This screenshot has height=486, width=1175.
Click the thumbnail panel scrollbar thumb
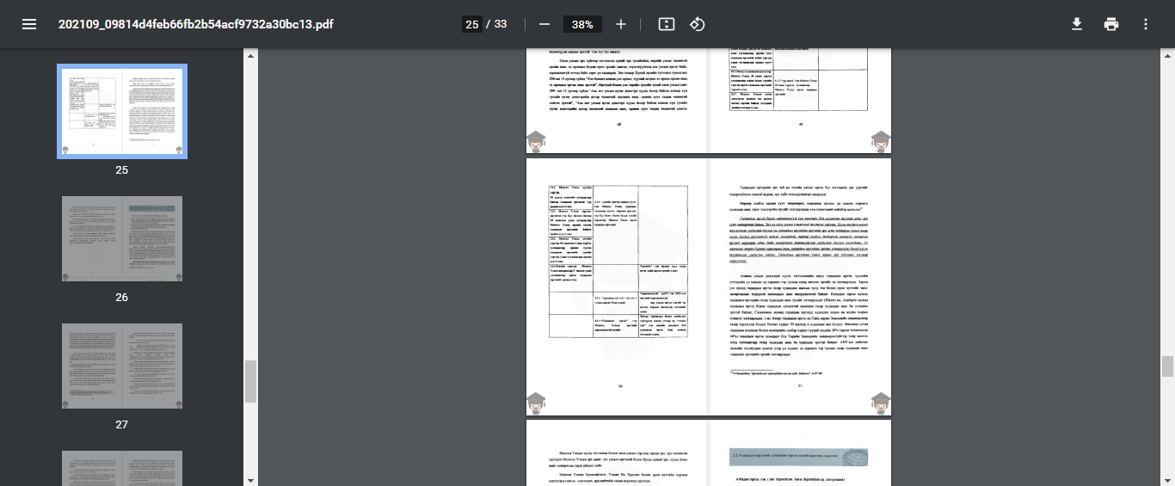point(251,381)
